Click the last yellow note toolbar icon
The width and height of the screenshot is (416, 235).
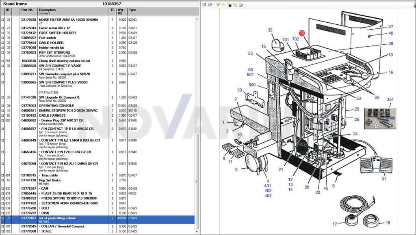240,4
